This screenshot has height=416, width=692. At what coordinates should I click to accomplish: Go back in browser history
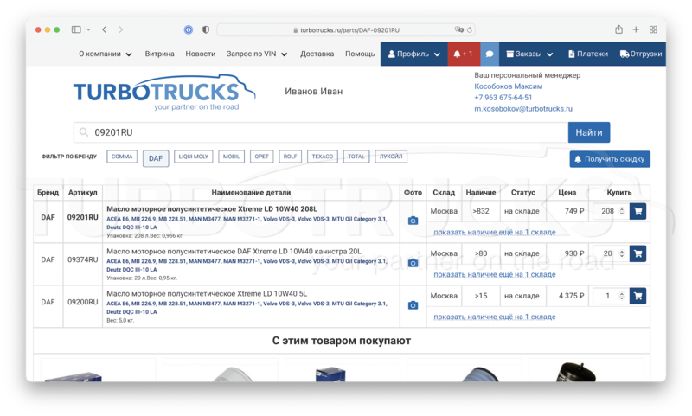point(104,29)
